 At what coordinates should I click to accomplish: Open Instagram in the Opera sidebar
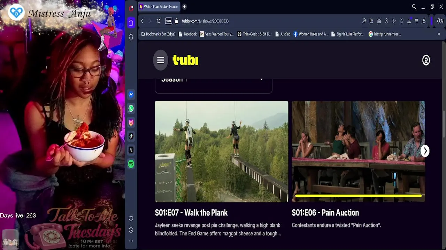pos(131,122)
